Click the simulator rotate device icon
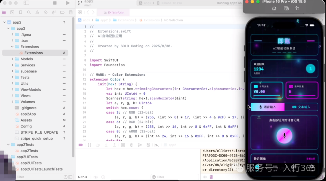The width and height of the screenshot is (326, 181). (297, 8)
